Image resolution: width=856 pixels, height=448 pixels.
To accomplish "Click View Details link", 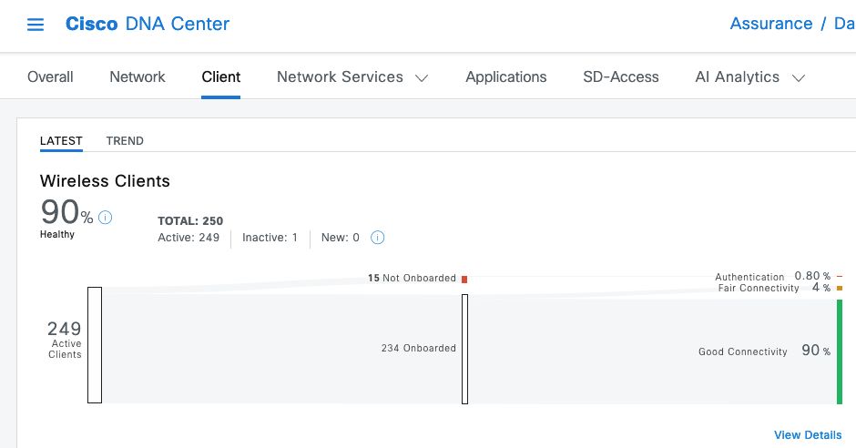I will point(808,435).
